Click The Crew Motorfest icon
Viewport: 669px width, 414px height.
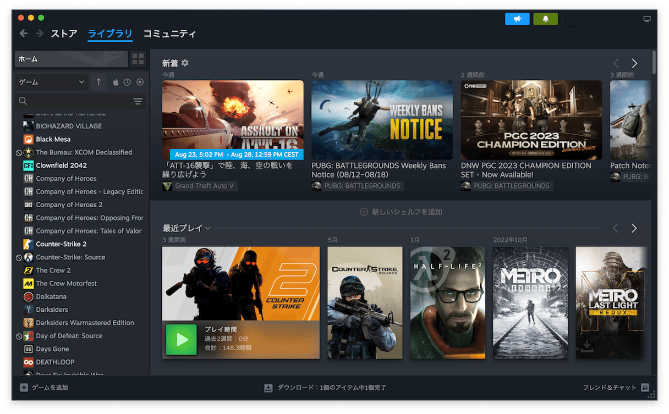click(29, 284)
